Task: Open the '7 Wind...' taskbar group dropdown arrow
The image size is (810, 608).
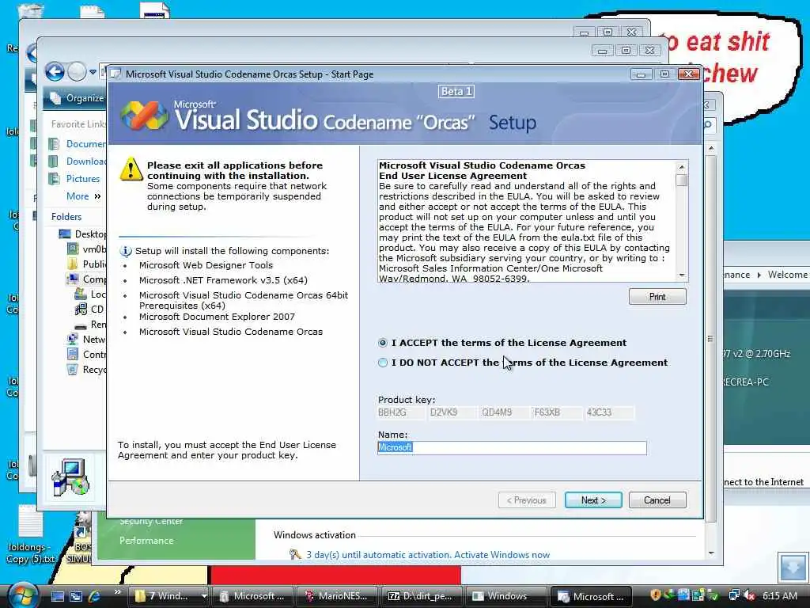Action: (x=204, y=596)
